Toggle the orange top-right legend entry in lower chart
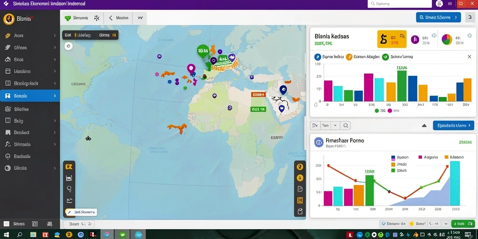The image size is (478, 239). click(x=454, y=157)
